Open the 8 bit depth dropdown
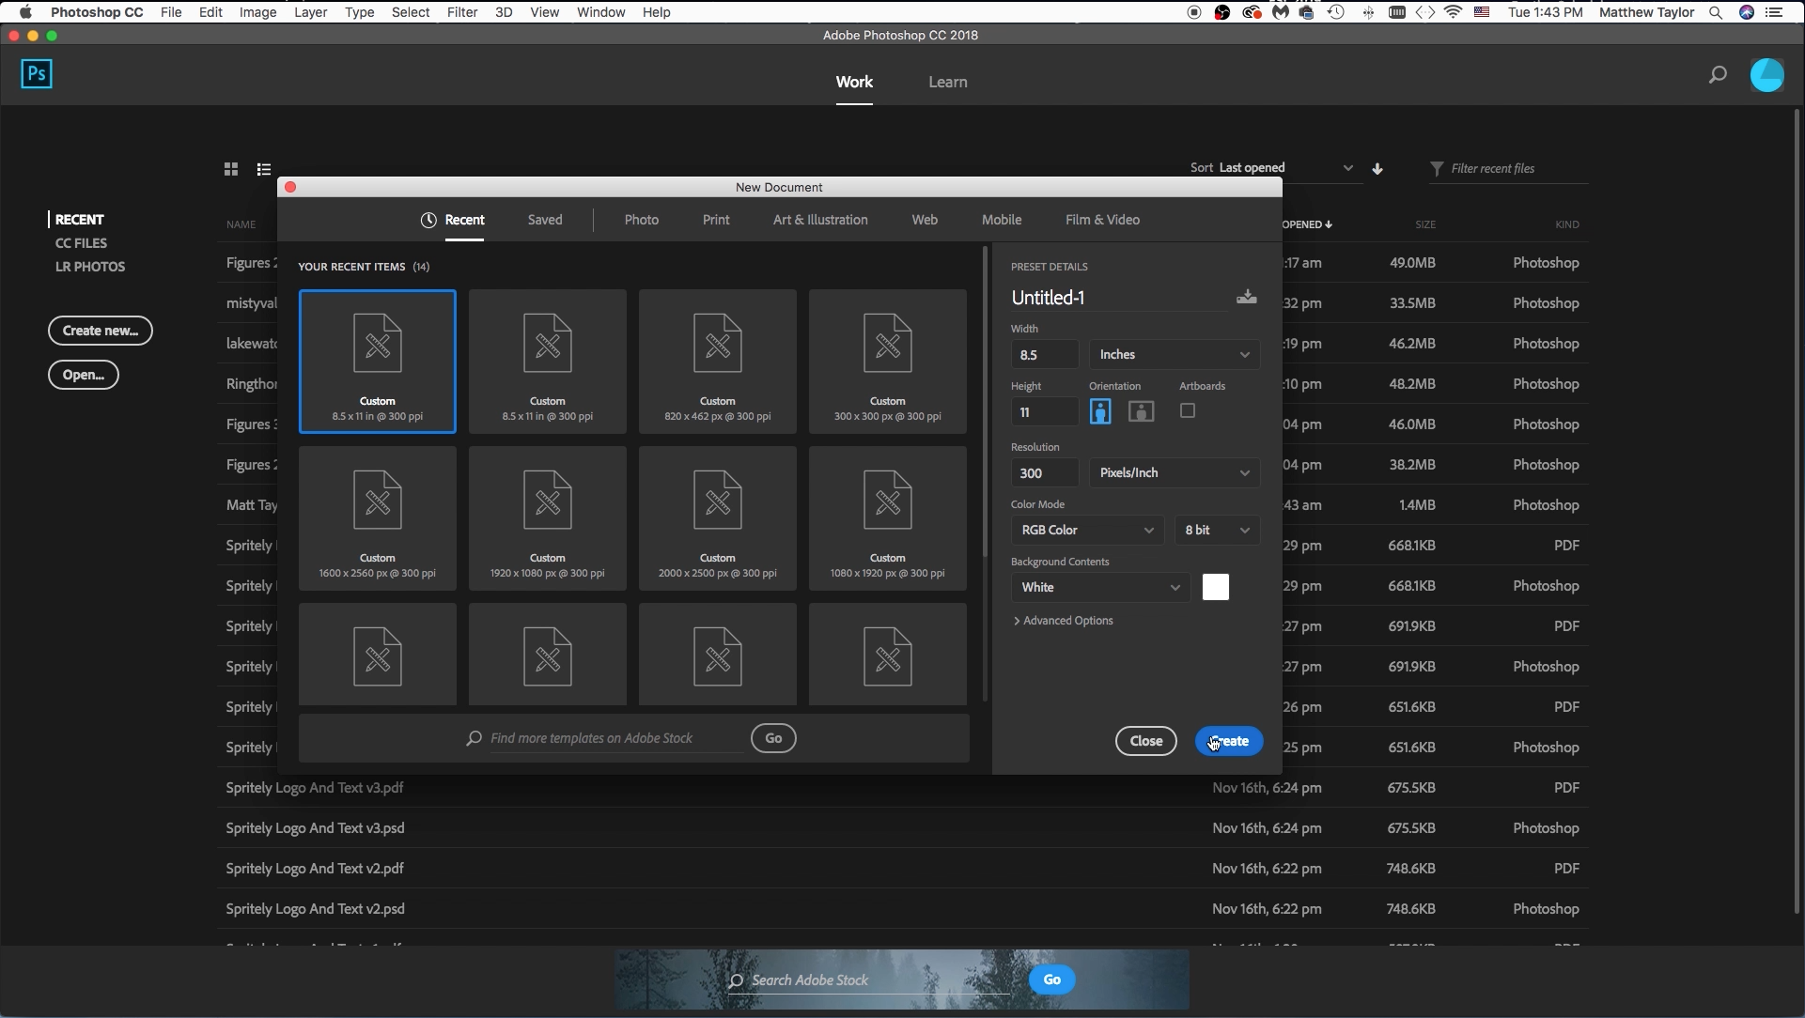This screenshot has width=1805, height=1018. (1217, 530)
